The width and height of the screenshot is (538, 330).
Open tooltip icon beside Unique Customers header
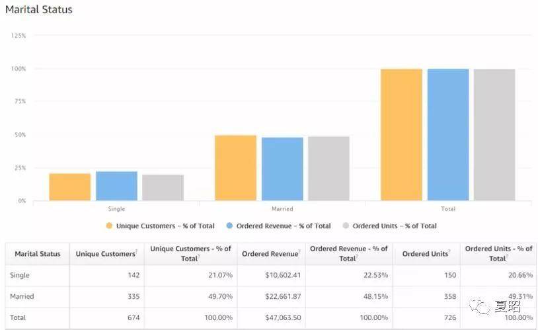[136, 251]
